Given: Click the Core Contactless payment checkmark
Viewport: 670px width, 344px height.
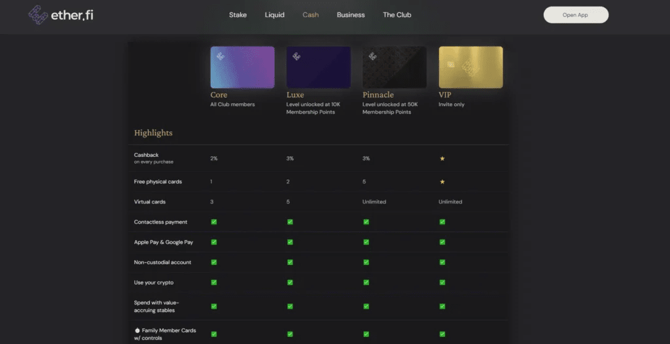Looking at the screenshot, I should [214, 222].
